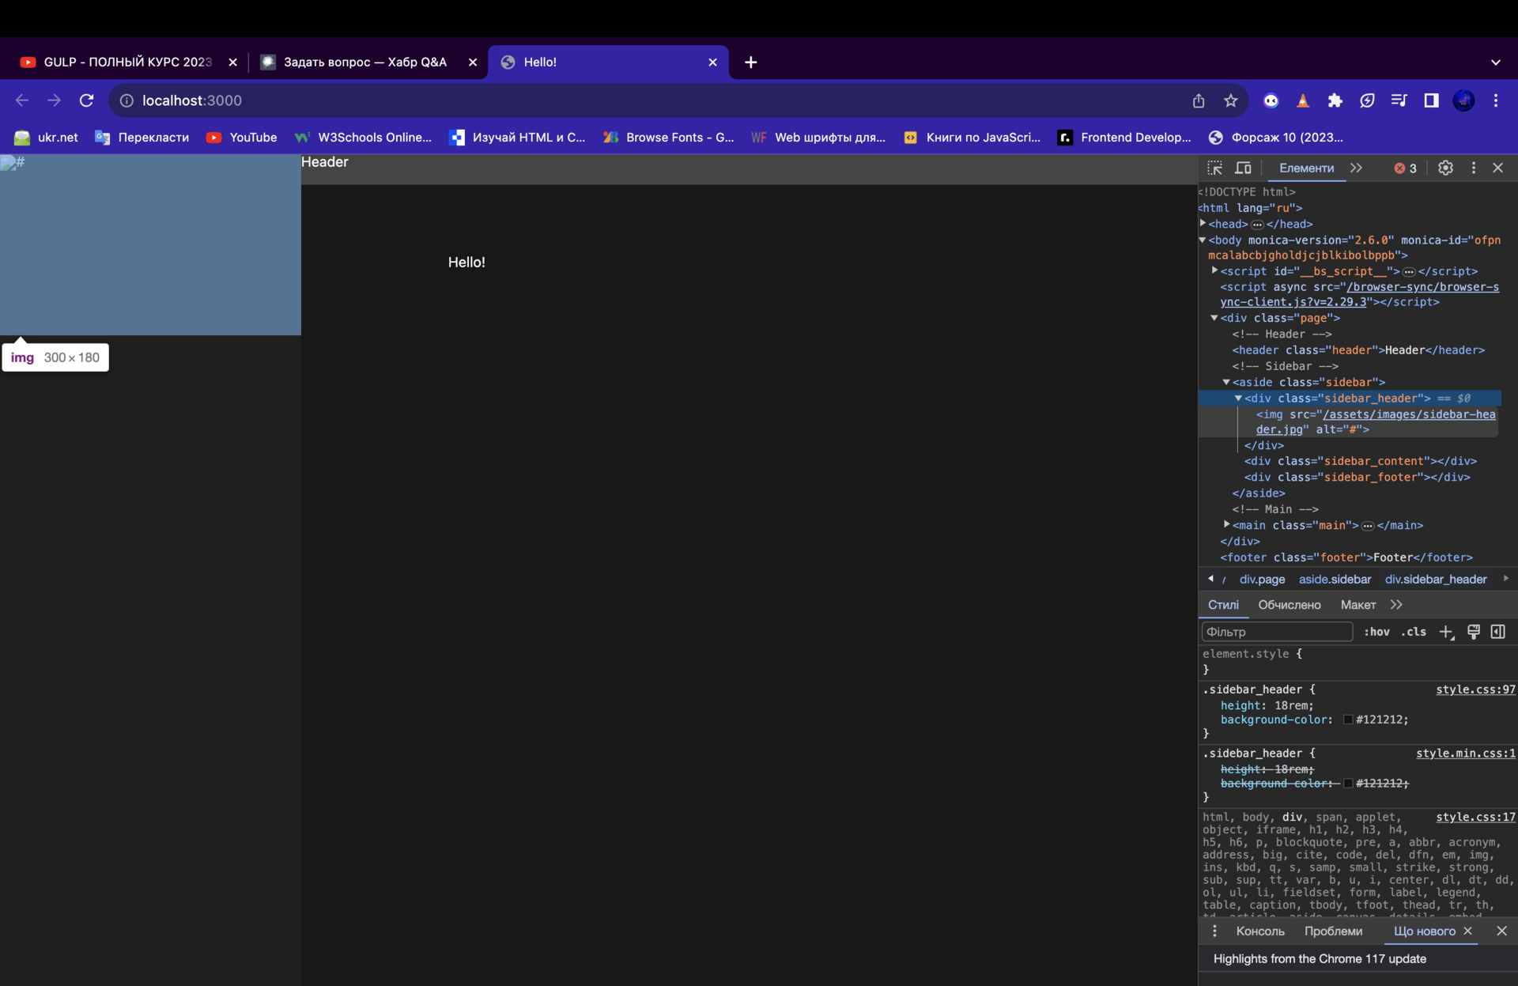
Task: Add new style rule plus icon
Action: 1446,632
